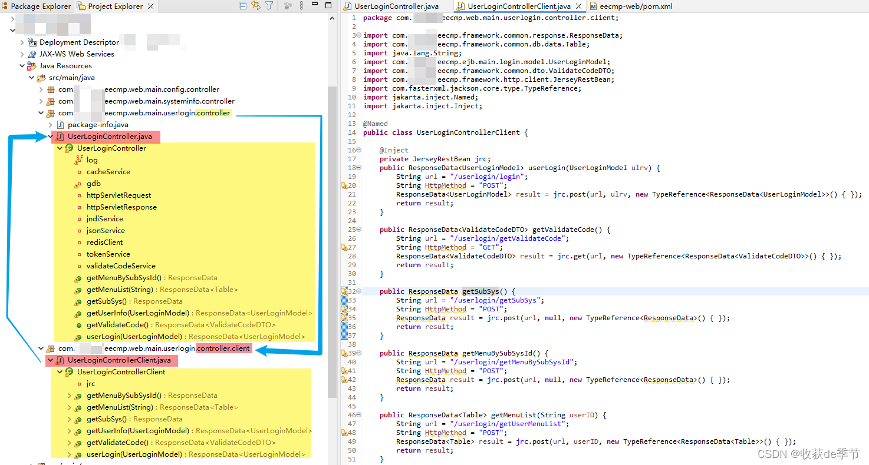Close the Project Explorer tab
This screenshot has height=465, width=869.
pos(151,6)
